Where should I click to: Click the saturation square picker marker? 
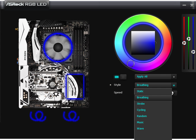(x=155, y=43)
